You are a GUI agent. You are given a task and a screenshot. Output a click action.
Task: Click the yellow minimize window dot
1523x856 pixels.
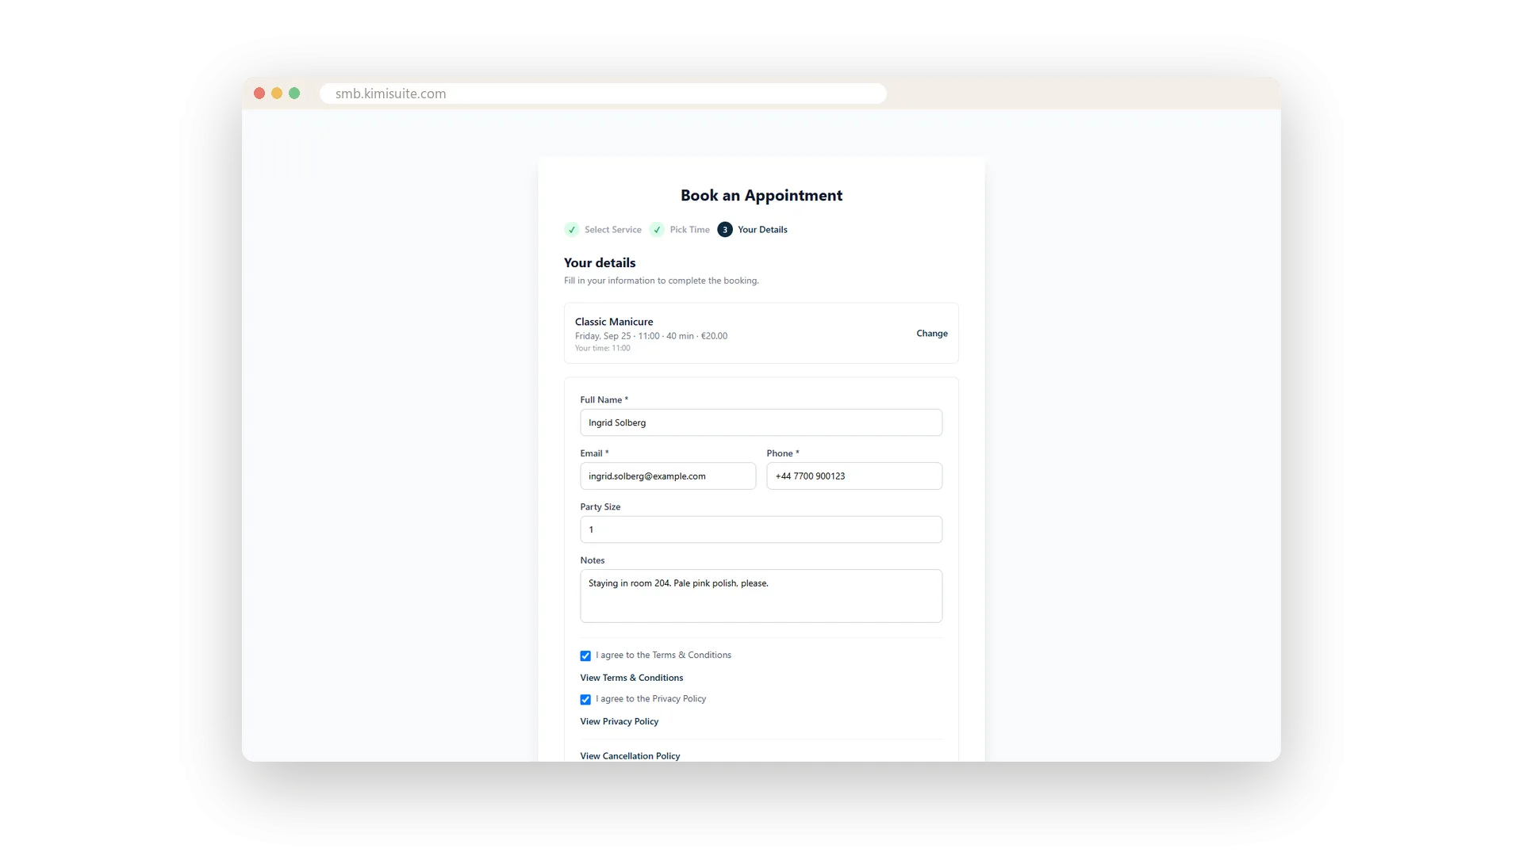[x=277, y=94]
